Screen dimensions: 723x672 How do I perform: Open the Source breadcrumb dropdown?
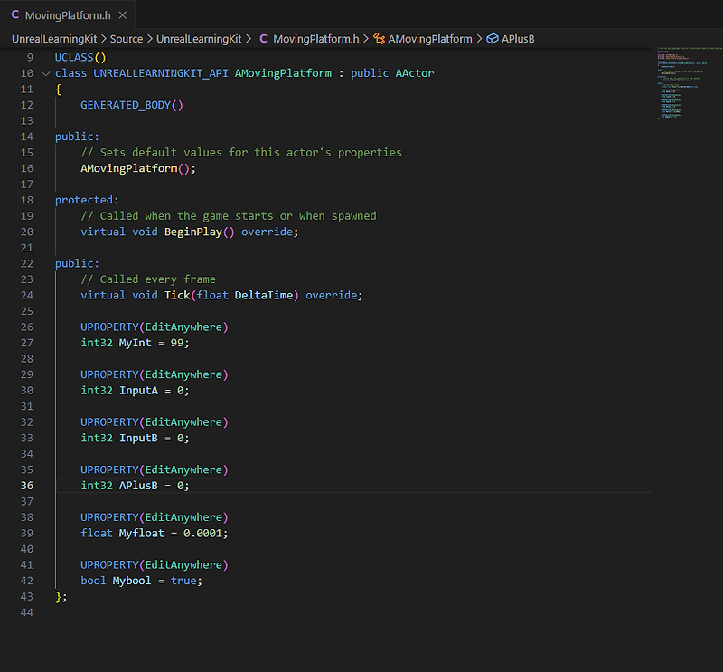click(x=126, y=39)
